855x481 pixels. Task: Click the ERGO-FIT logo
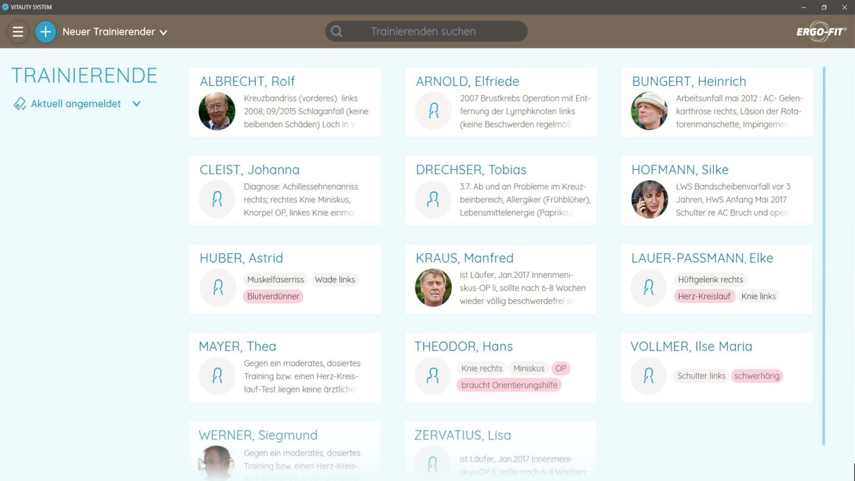[821, 32]
